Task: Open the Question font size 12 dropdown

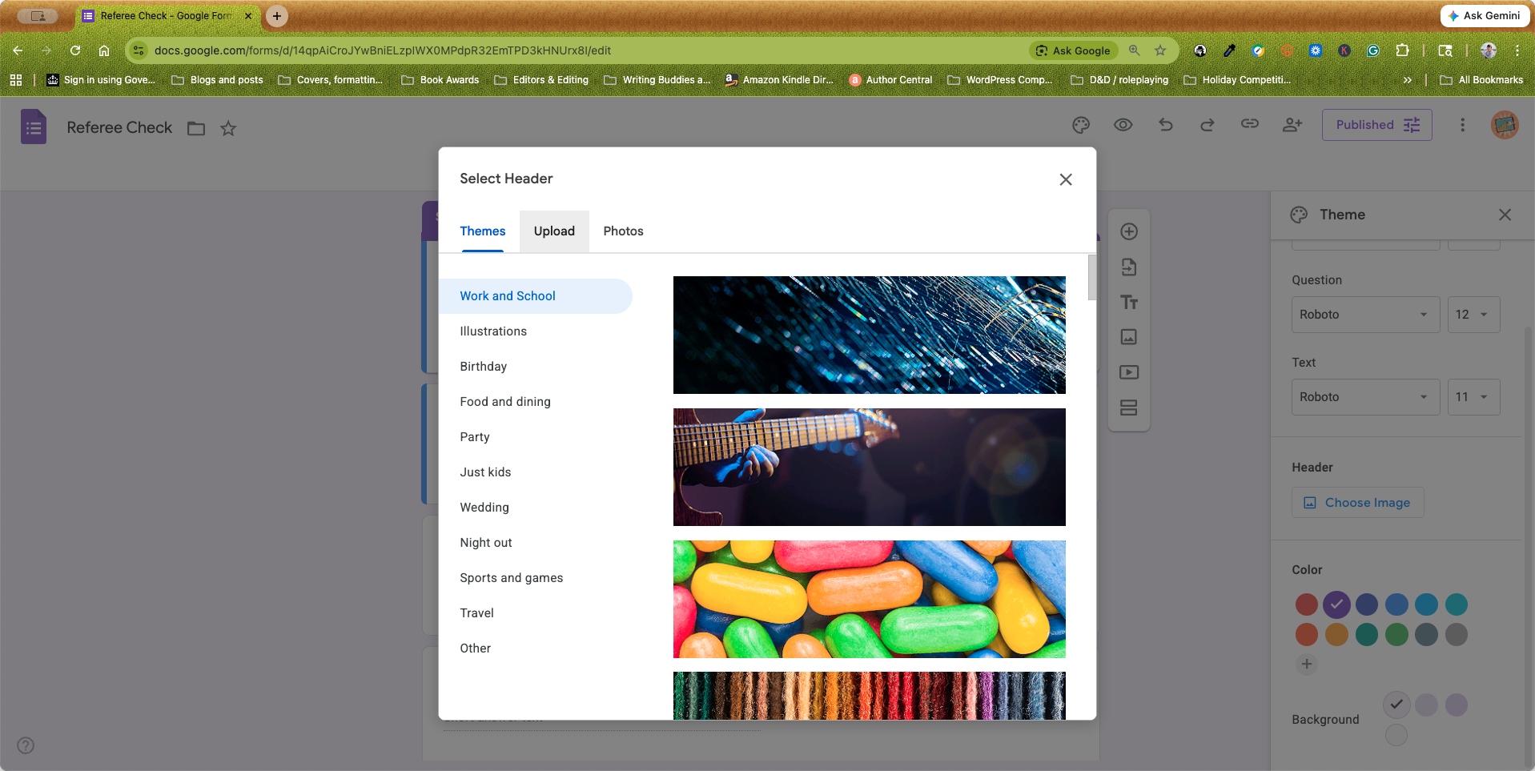Action: 1473,315
